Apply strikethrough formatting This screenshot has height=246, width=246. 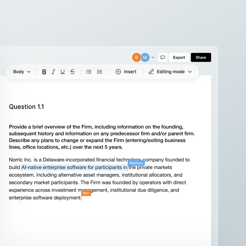(72, 72)
